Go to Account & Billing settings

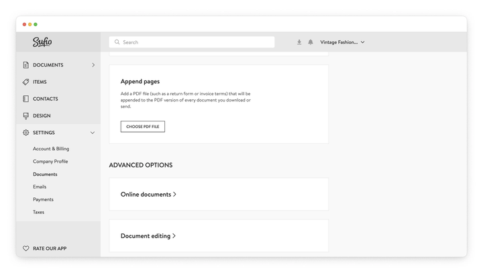[x=51, y=149]
